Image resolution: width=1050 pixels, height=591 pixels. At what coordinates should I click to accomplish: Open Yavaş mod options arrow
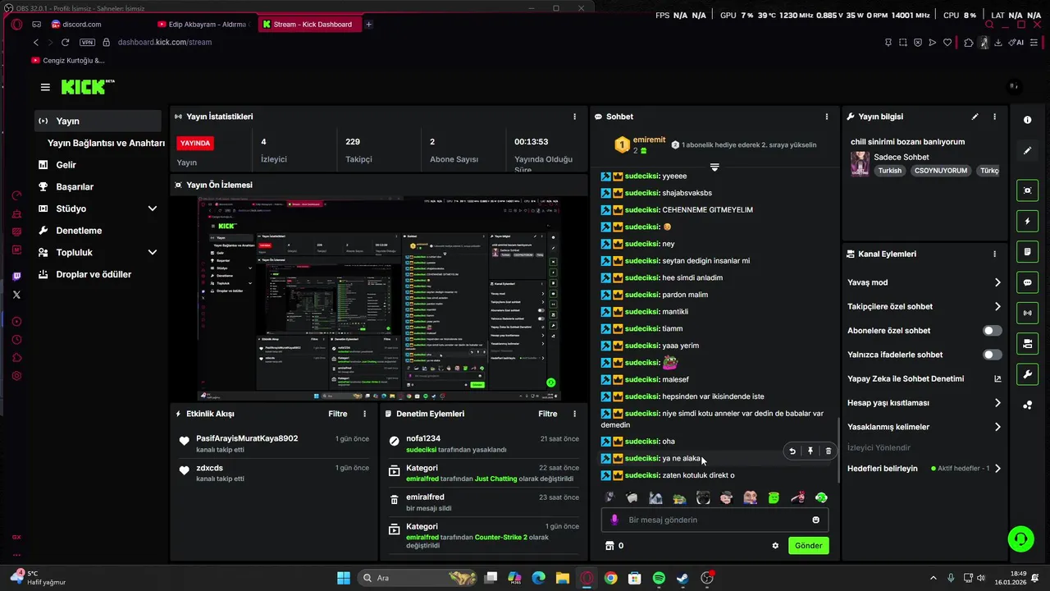coord(997,282)
